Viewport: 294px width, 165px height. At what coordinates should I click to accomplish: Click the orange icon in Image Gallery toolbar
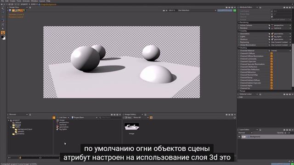(x=151, y=118)
